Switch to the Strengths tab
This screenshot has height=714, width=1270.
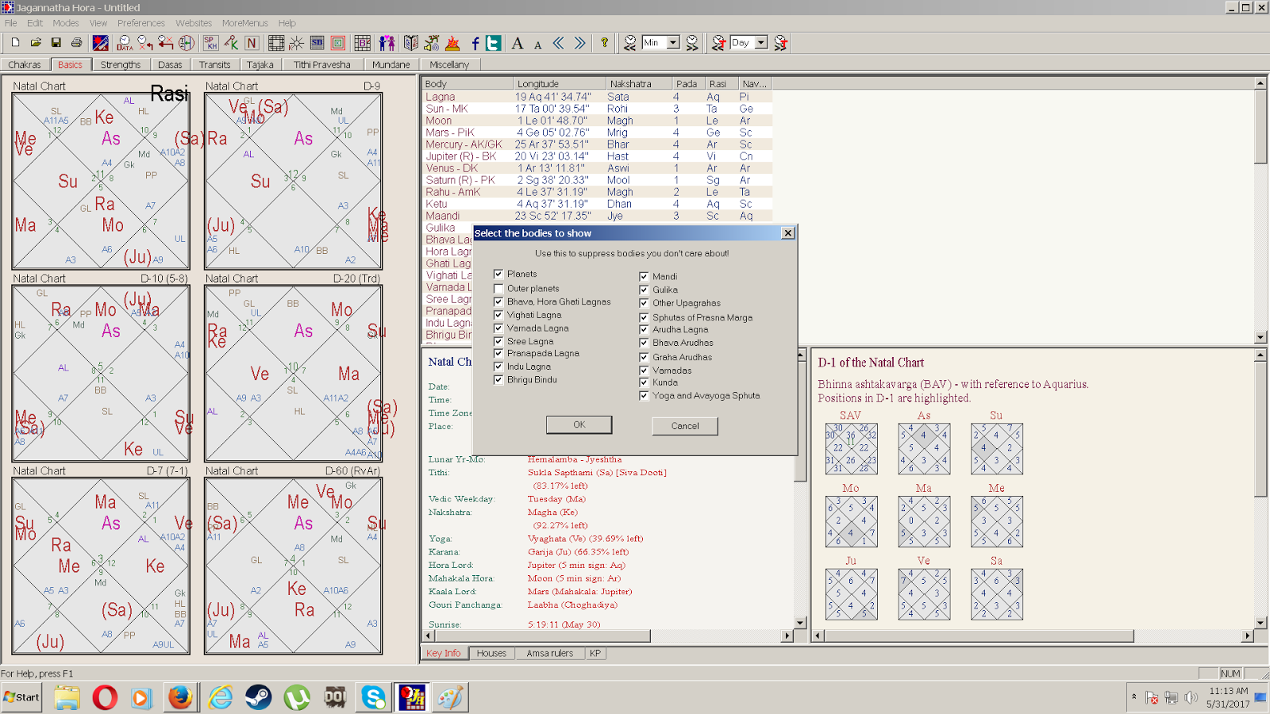click(x=121, y=65)
